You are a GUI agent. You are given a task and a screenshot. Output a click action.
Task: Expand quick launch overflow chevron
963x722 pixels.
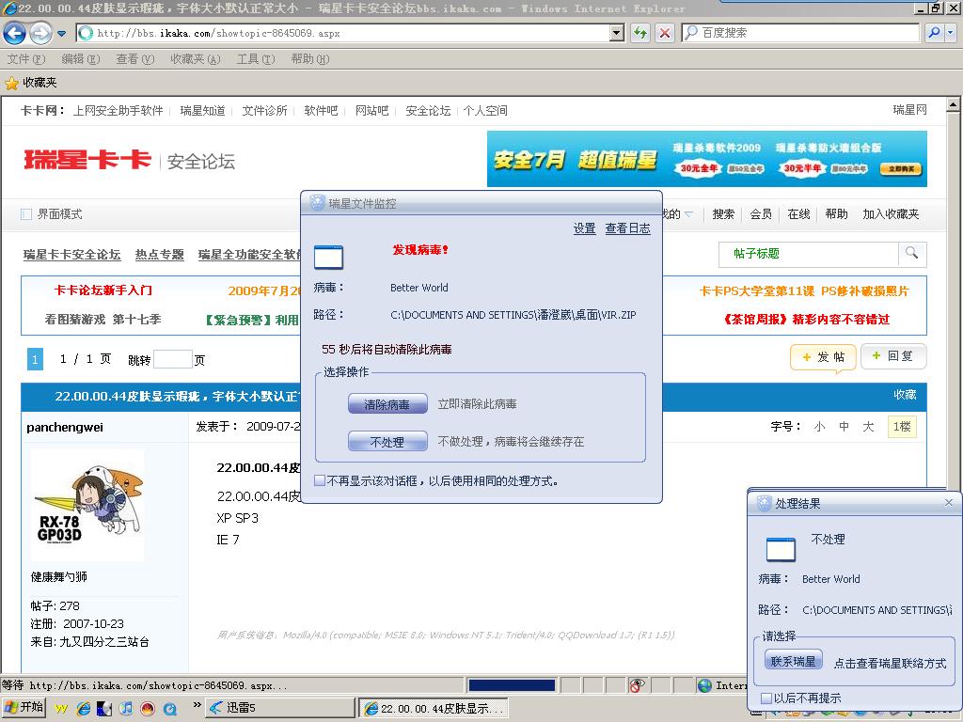point(197,705)
